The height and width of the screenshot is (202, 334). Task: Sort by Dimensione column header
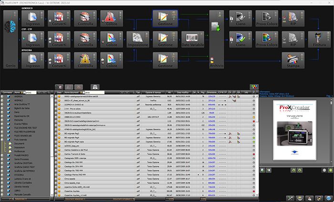211,93
